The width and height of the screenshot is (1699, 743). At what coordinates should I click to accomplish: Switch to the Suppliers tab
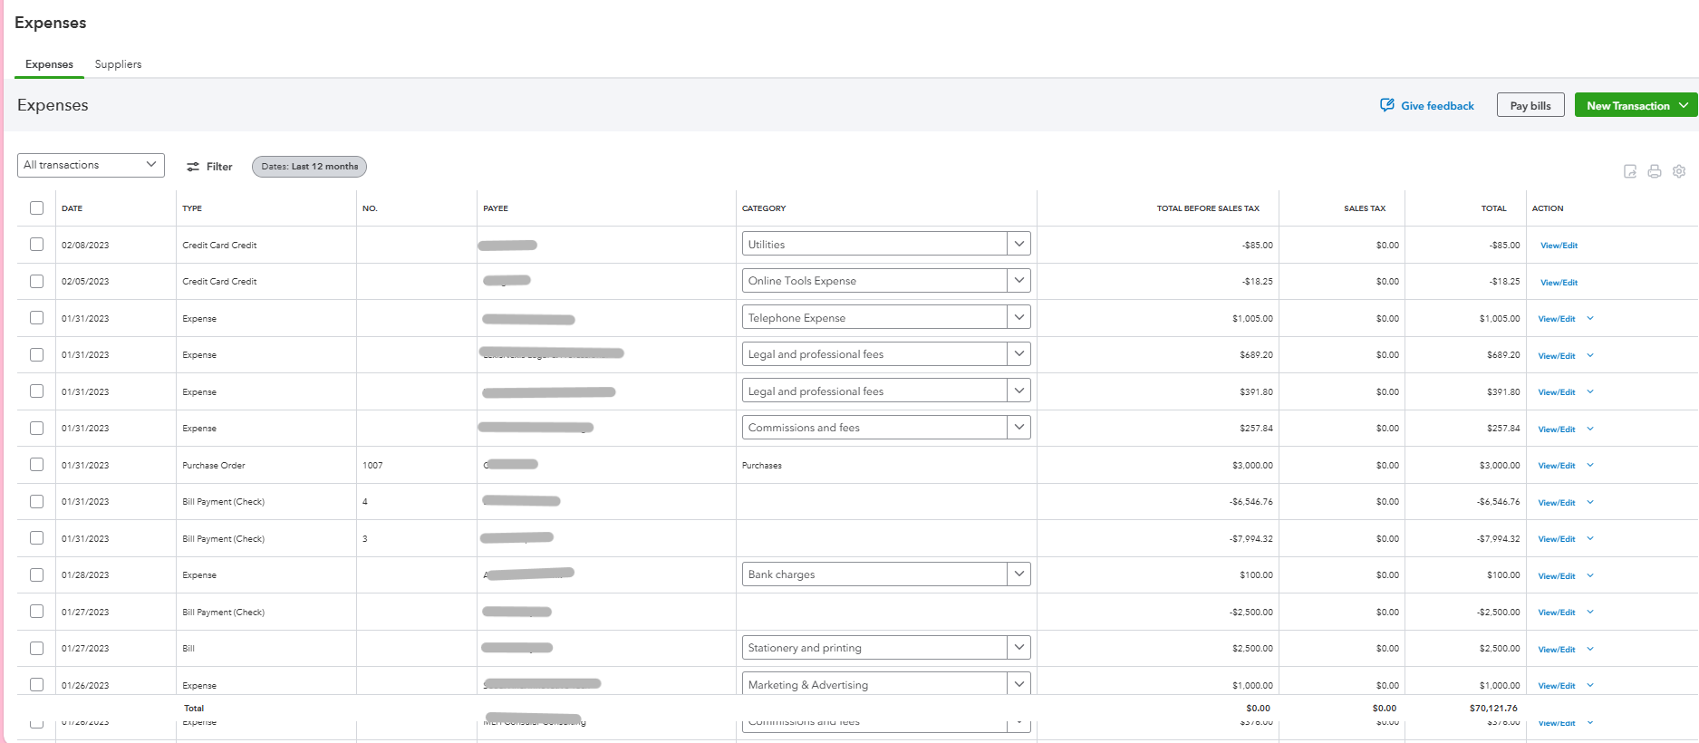click(118, 64)
